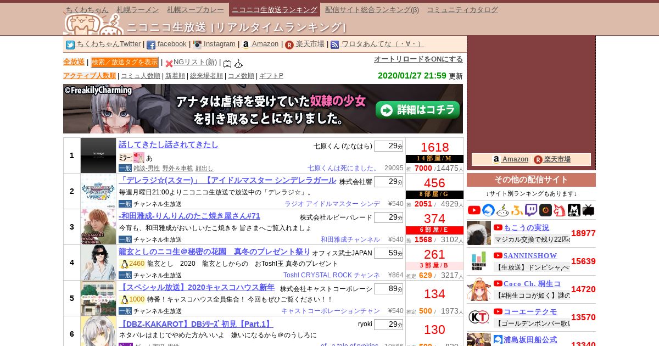Open the NGリスト(新) link
The image size is (659, 346).
pos(195,62)
